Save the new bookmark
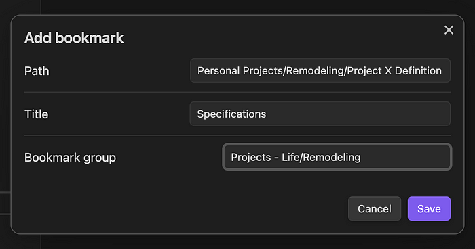Image resolution: width=475 pixels, height=249 pixels. [x=429, y=209]
